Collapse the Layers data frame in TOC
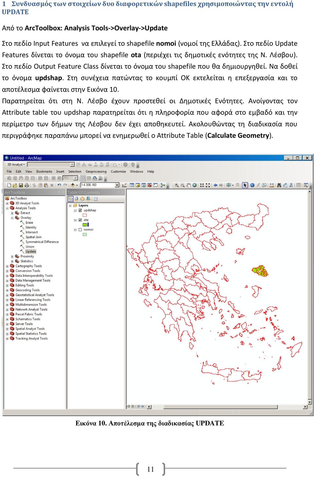Image resolution: width=314 pixels, height=477 pixels. [x=70, y=205]
